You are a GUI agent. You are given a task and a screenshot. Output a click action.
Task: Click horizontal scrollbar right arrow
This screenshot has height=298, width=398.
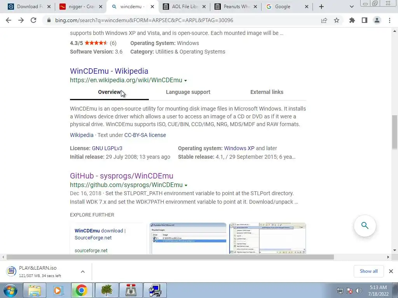pyautogui.click(x=388, y=257)
